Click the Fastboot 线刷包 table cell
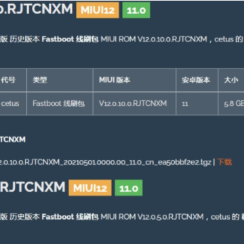The width and height of the screenshot is (244, 244). 60,104
